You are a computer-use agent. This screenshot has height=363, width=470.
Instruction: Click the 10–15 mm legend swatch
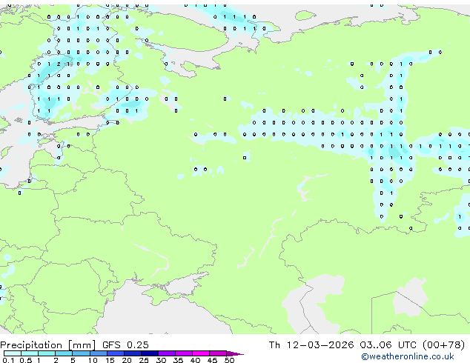pos(98,353)
